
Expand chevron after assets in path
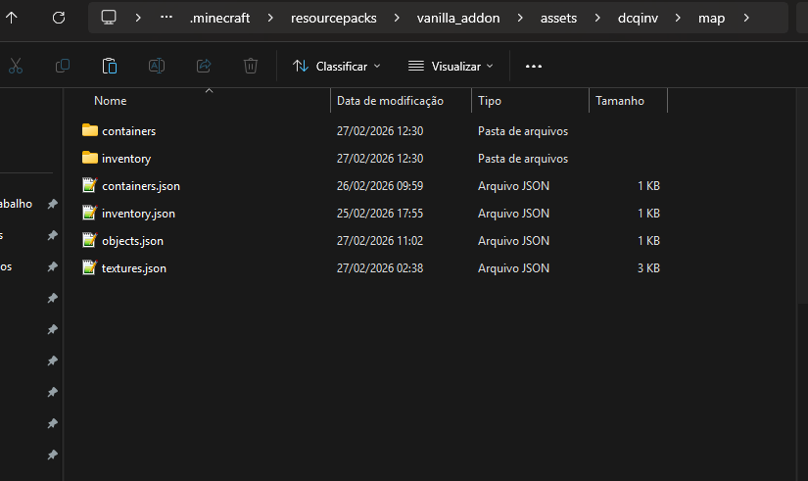click(x=597, y=18)
